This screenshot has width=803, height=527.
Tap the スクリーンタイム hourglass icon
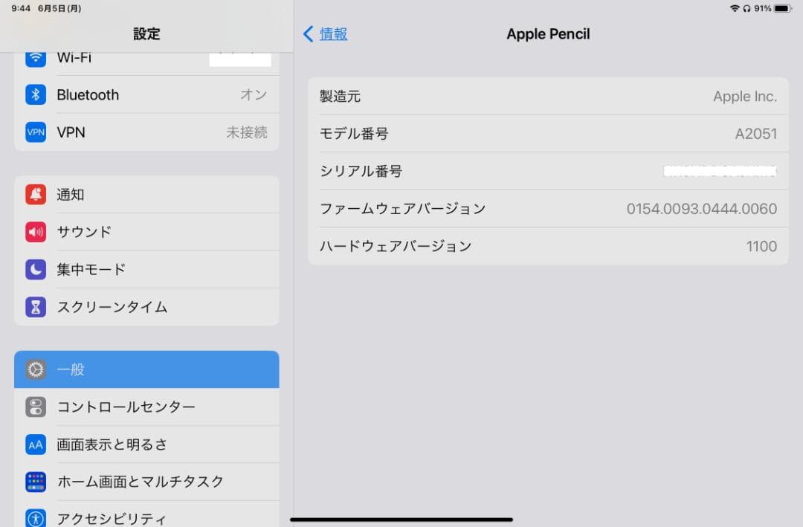pos(35,306)
